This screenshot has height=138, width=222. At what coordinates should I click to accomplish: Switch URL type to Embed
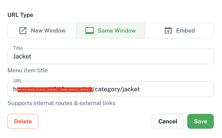coord(179,31)
